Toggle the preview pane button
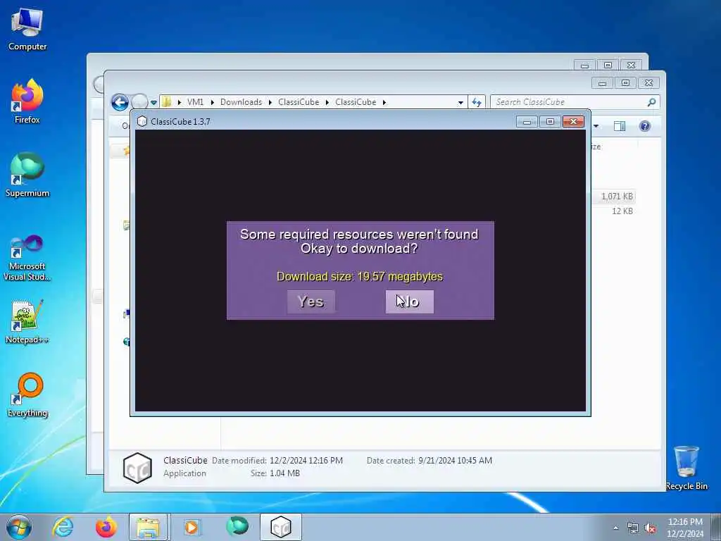This screenshot has width=721, height=541. (620, 126)
